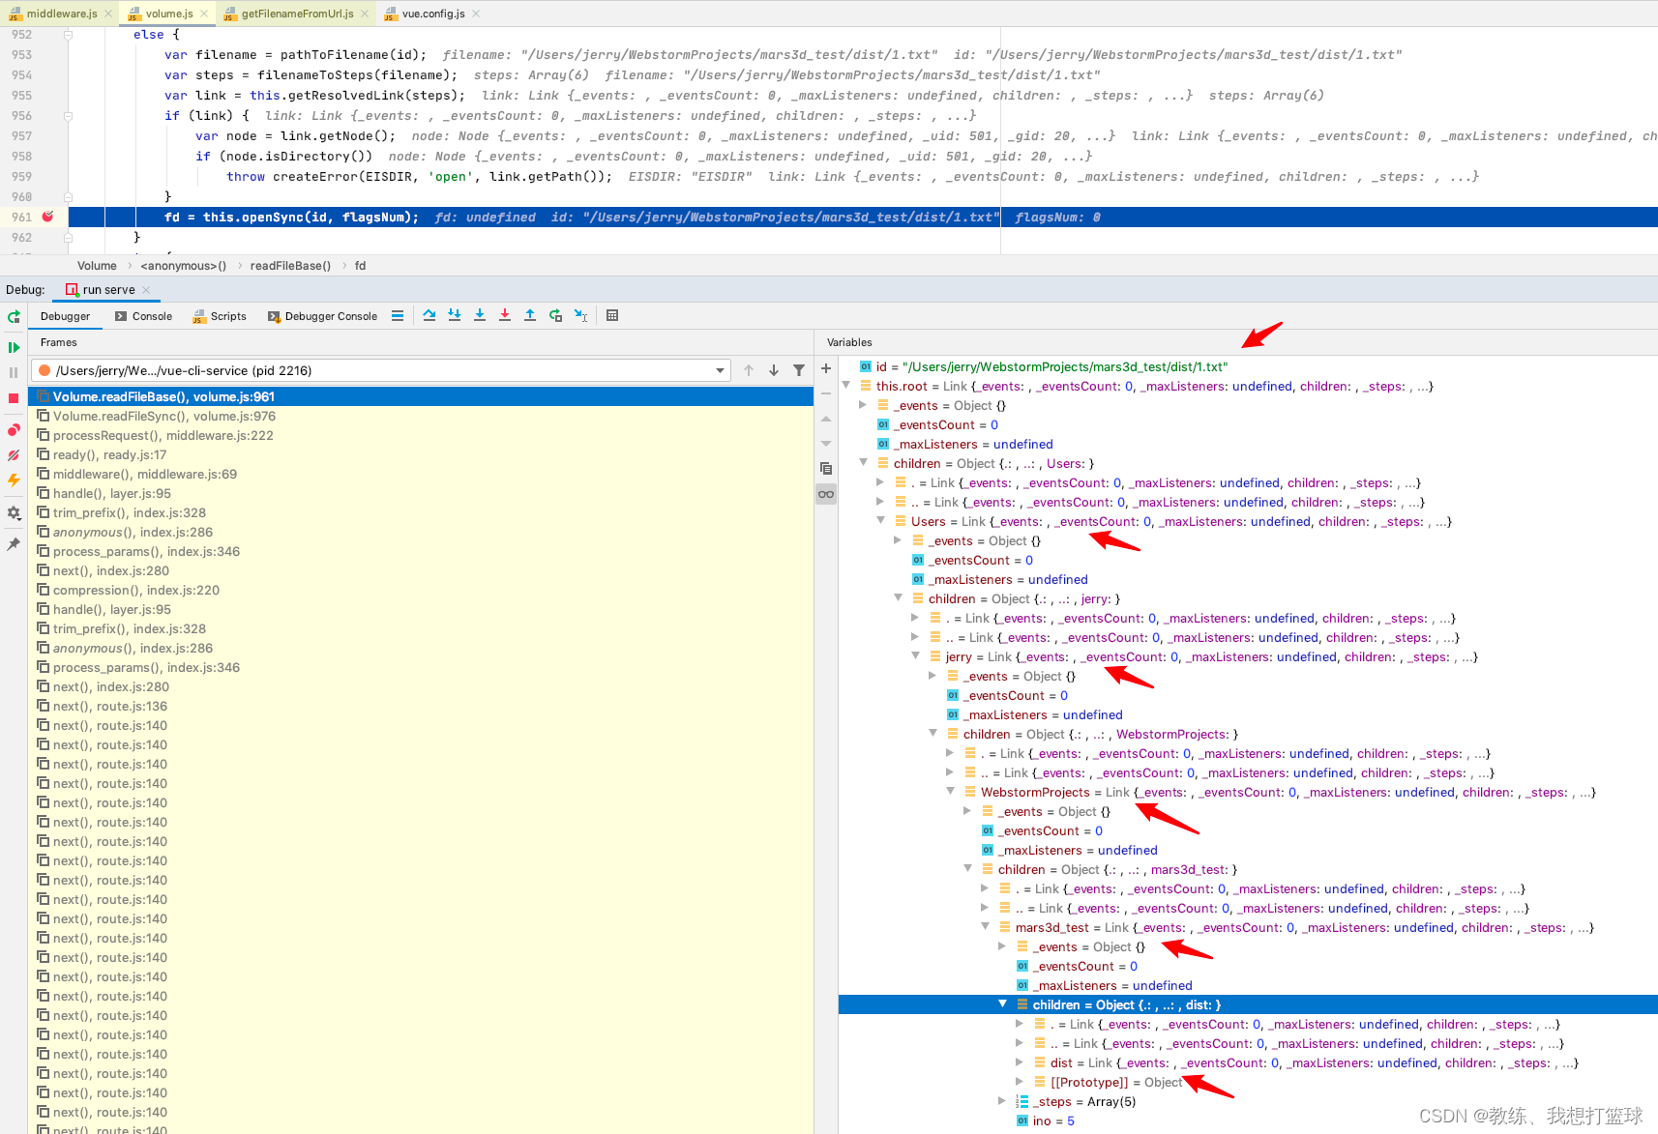The height and width of the screenshot is (1134, 1658).
Task: Open the layout settings lines icon in the debugger toolbar
Action: coord(398,316)
